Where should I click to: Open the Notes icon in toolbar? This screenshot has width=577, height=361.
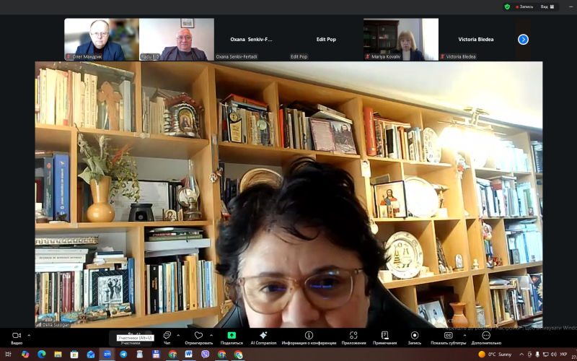(x=384, y=336)
